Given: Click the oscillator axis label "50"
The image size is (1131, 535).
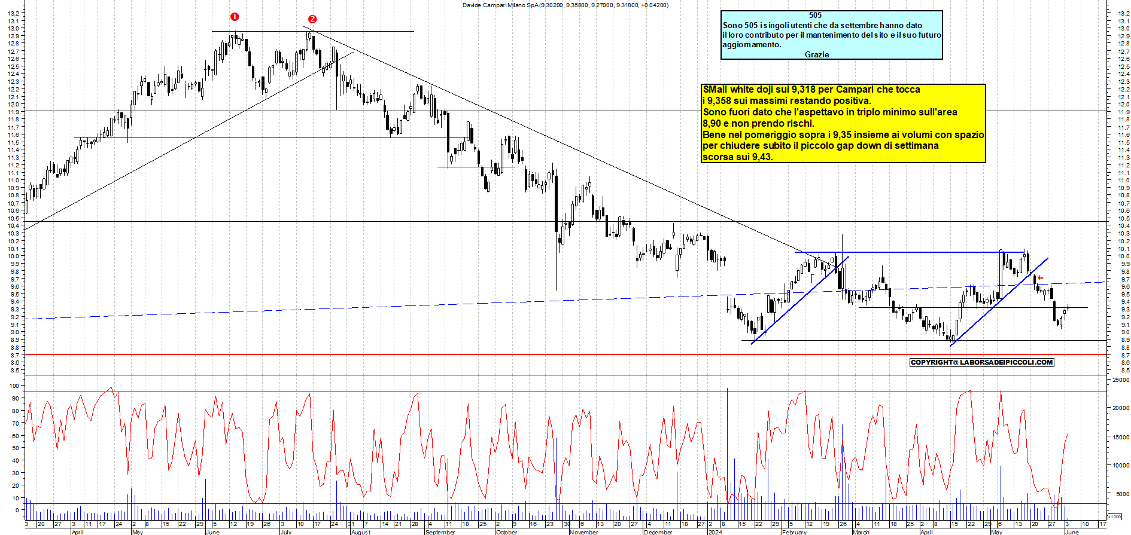Looking at the screenshot, I should (16, 448).
